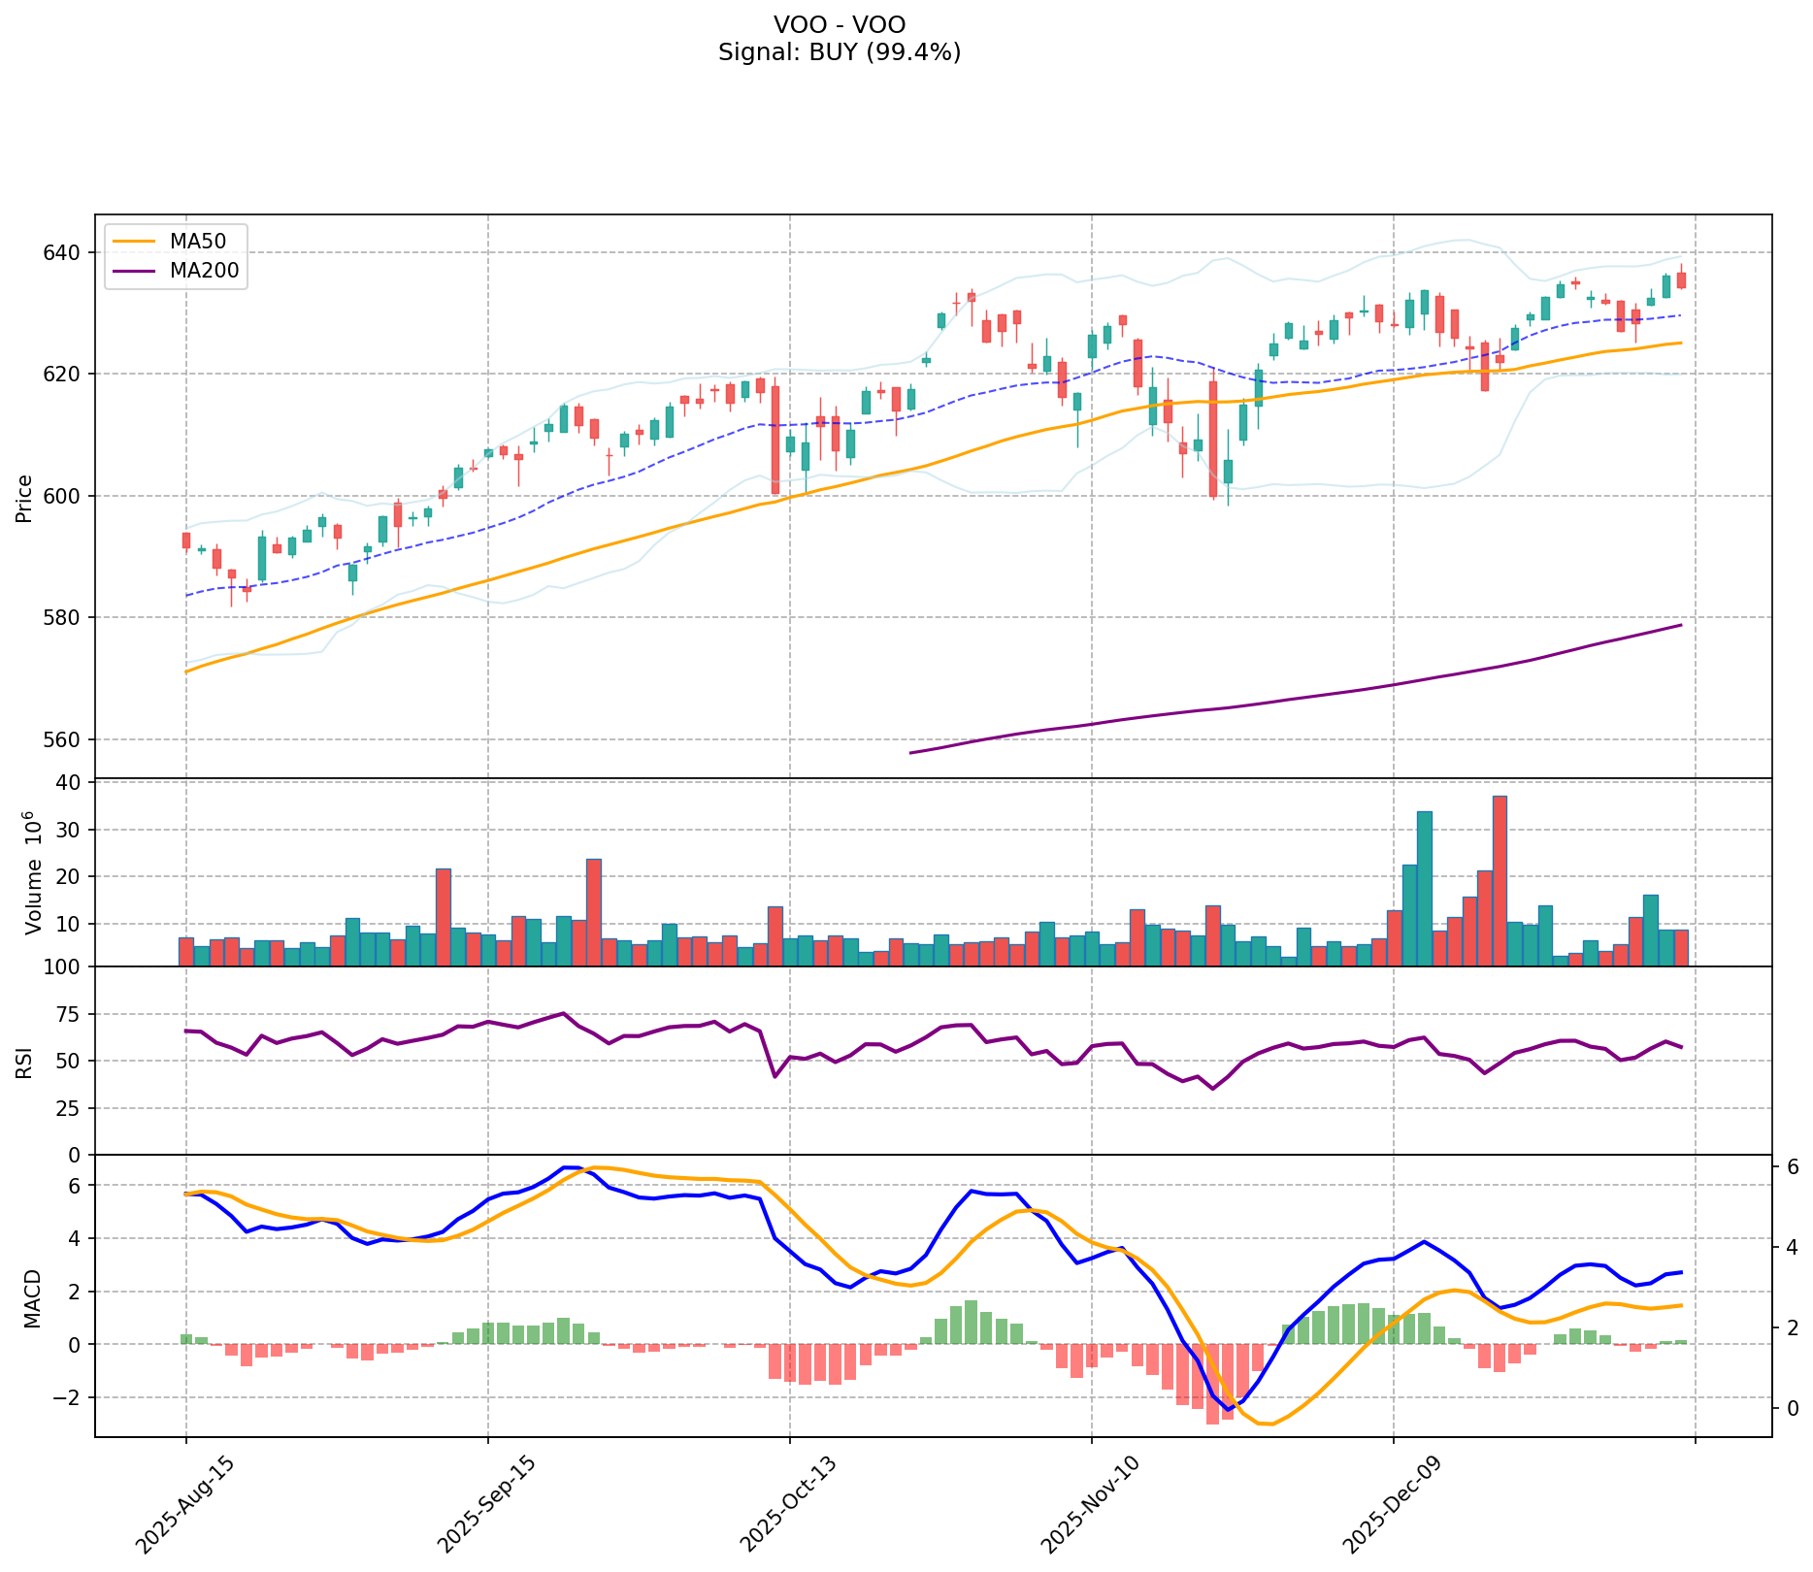Click the tallest teal volume bar
The width and height of the screenshot is (1813, 1572).
click(1424, 888)
